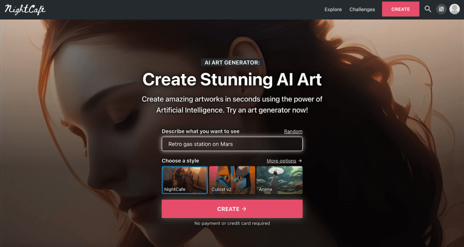Viewport: 464px width, 247px height.
Task: Open the Explore page
Action: (x=333, y=10)
